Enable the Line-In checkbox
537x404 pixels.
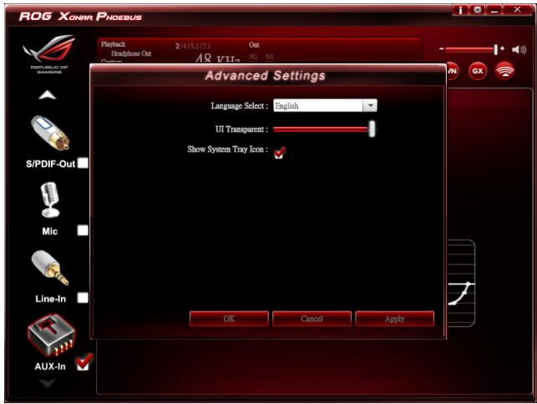point(83,298)
